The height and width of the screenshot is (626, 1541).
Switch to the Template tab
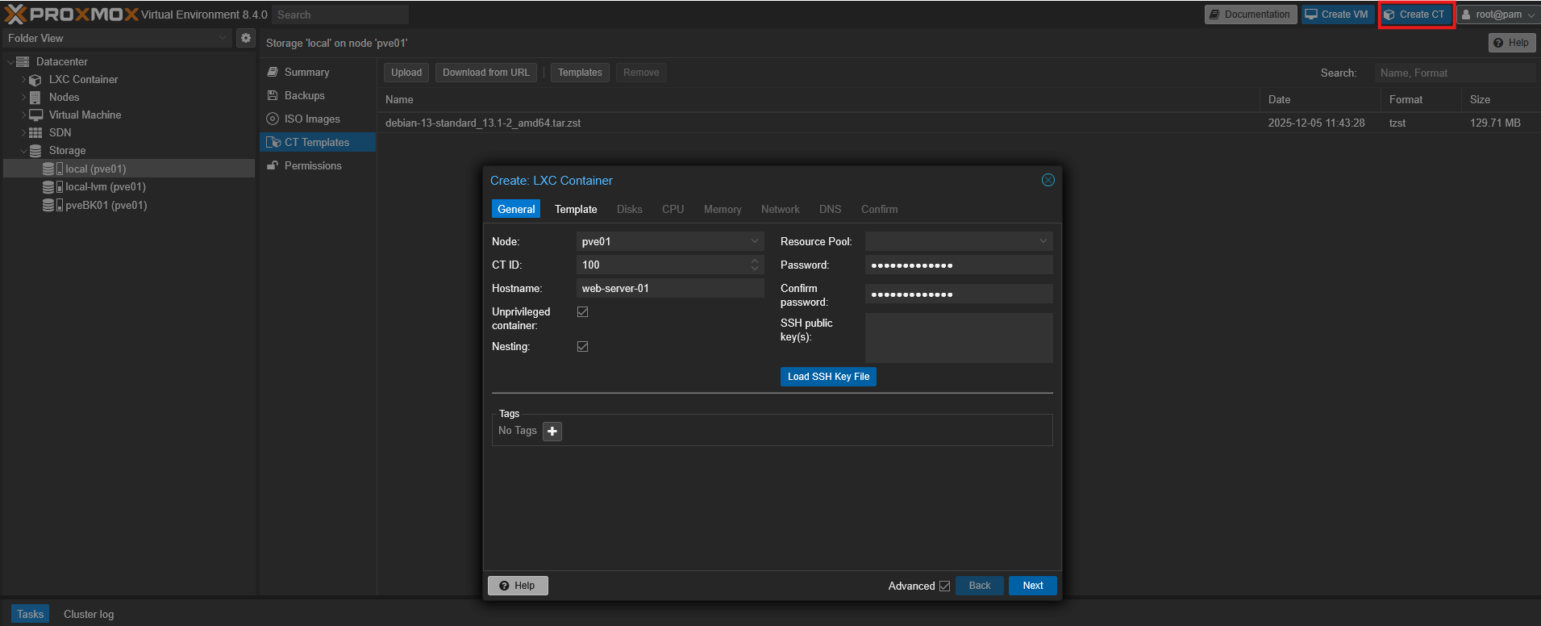[x=576, y=209]
